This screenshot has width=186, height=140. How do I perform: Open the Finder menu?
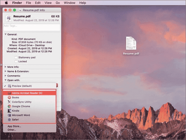tap(17, 3)
